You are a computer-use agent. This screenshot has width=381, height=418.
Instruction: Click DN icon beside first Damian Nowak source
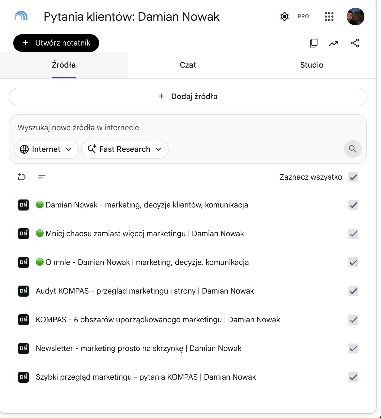pos(23,205)
